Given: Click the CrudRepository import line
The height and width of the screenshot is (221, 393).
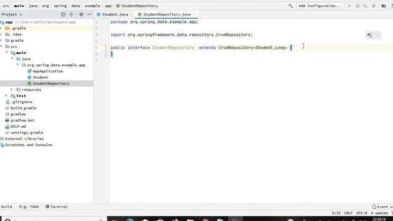Looking at the screenshot, I should point(182,35).
